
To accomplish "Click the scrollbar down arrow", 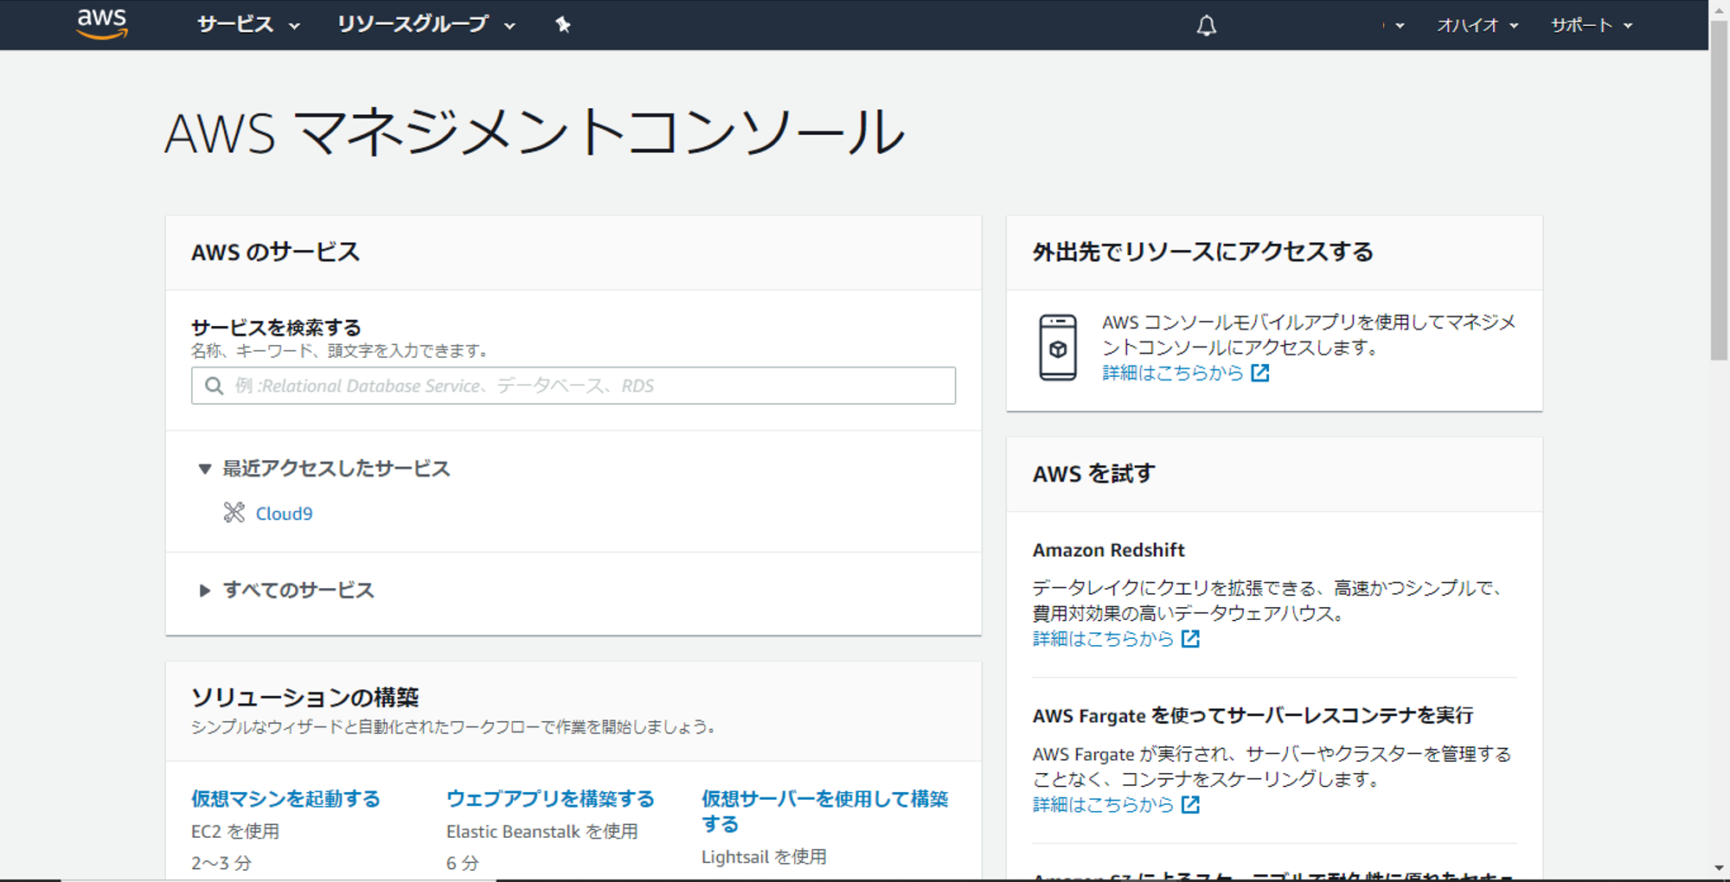I will (1720, 868).
